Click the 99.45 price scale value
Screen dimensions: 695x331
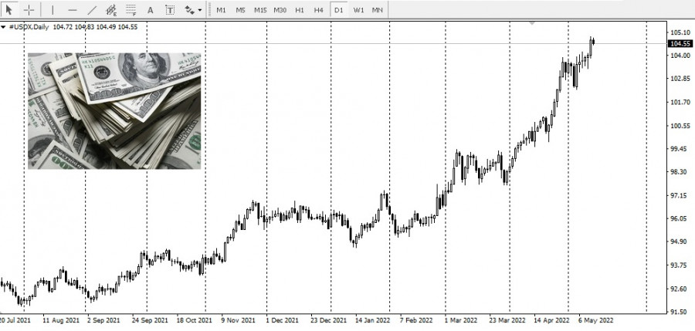680,148
